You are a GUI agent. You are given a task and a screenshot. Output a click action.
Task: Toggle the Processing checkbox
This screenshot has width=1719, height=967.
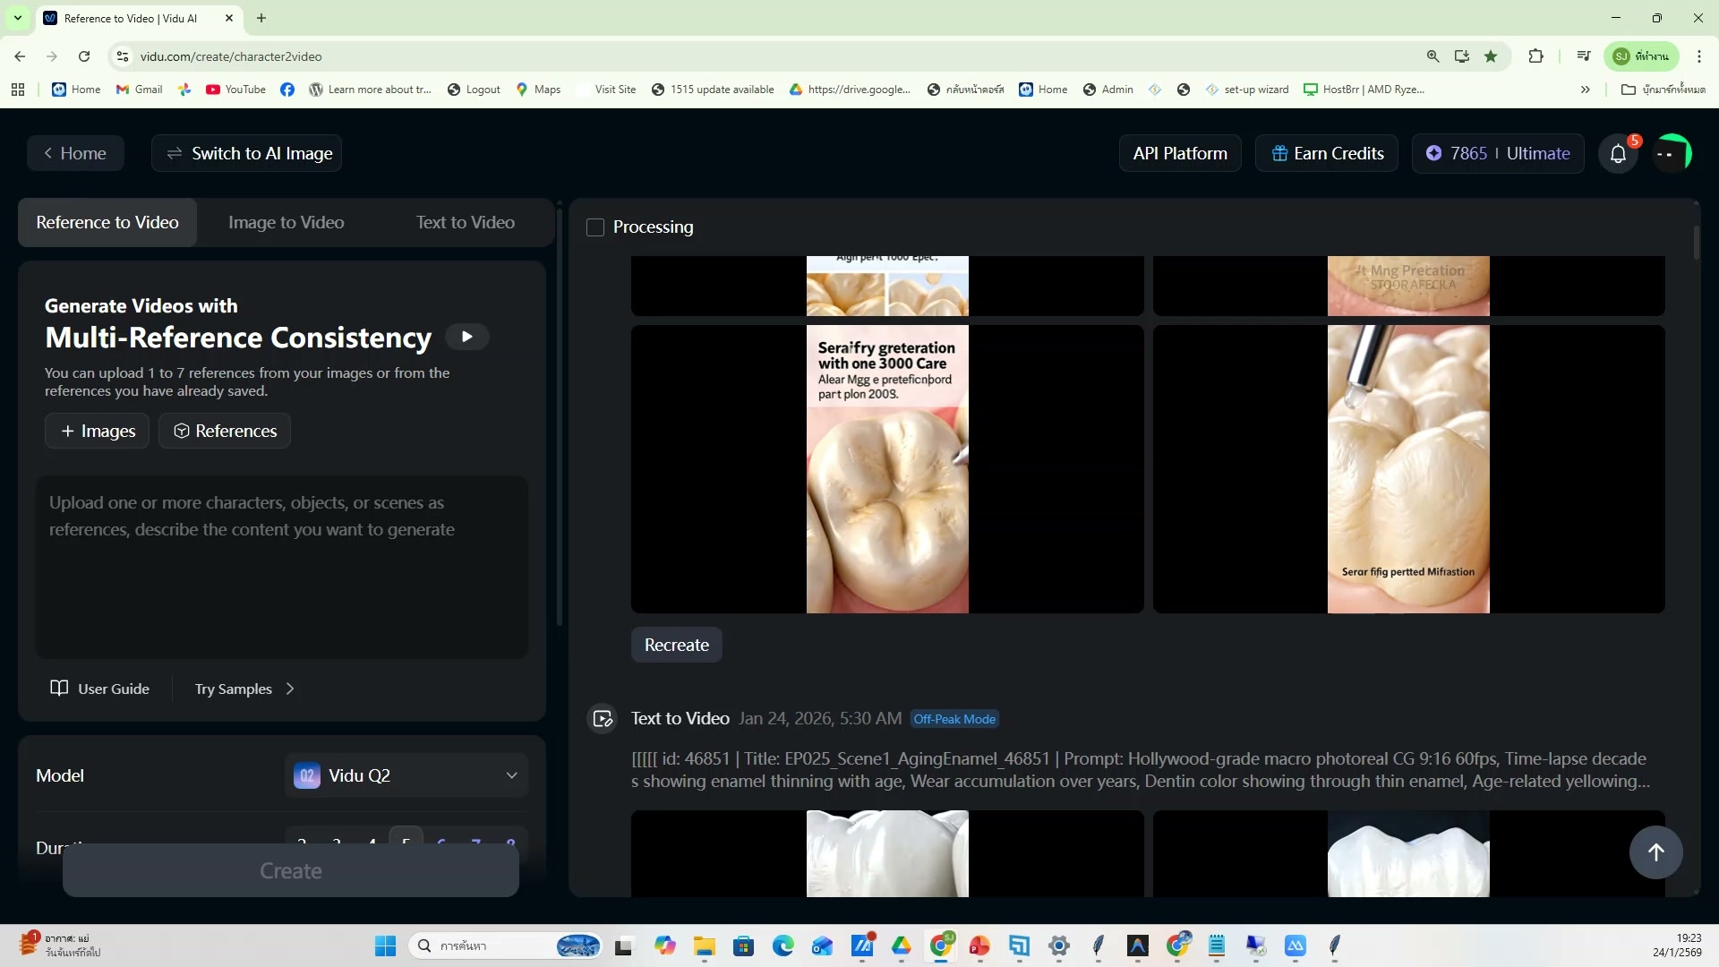[595, 227]
